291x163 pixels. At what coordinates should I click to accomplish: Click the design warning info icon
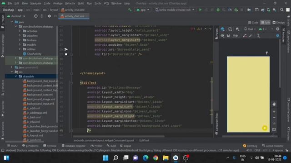278,29
